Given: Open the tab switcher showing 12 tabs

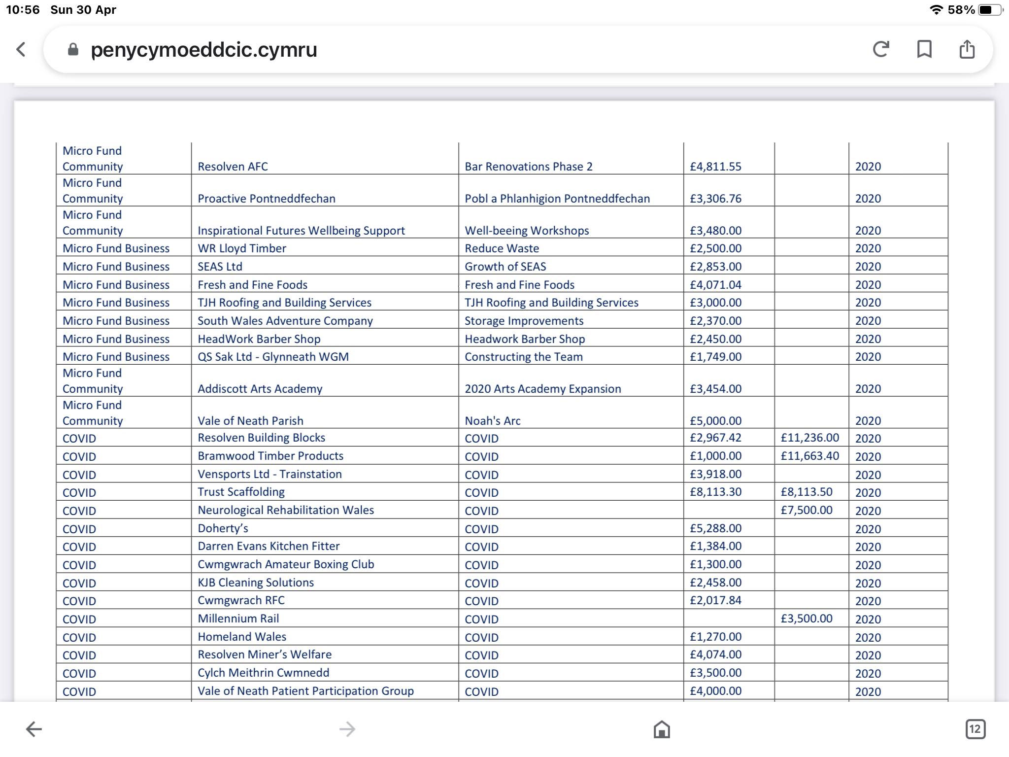Looking at the screenshot, I should pos(975,729).
